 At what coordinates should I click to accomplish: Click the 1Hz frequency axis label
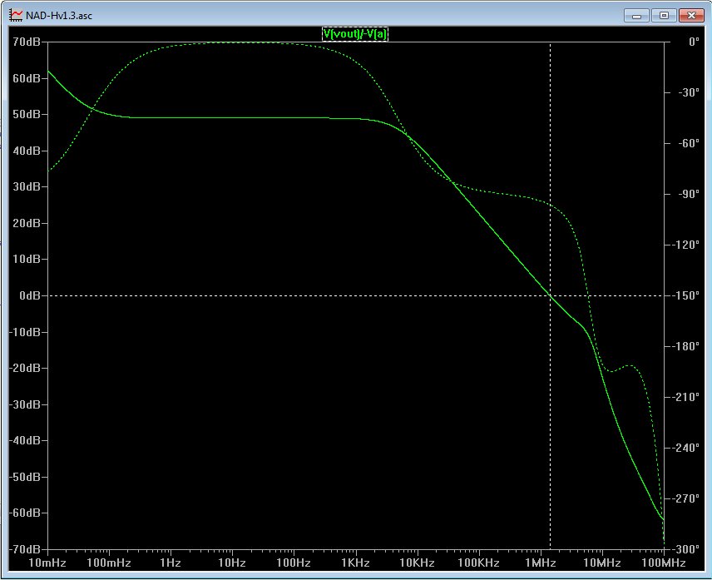tap(171, 563)
